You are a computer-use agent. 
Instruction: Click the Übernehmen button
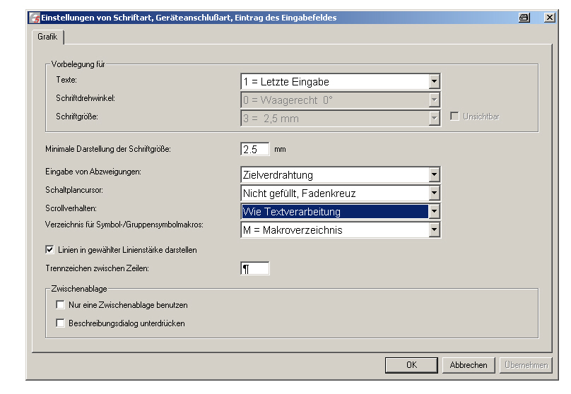point(526,365)
